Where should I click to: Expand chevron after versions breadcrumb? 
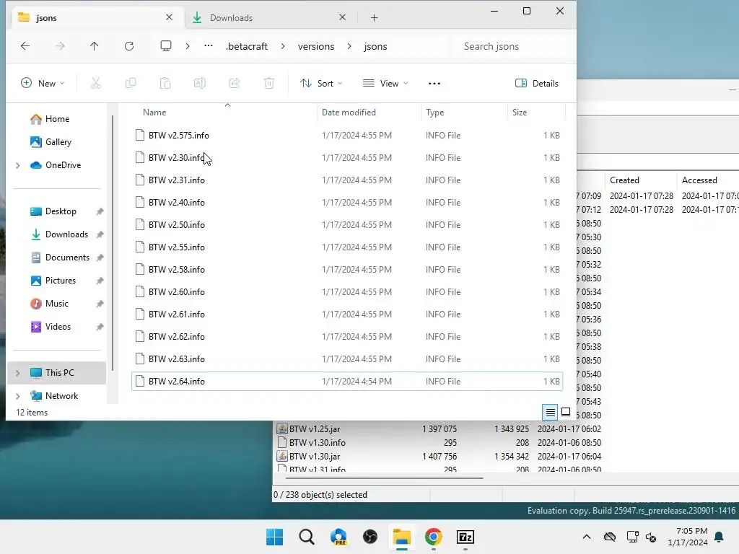pyautogui.click(x=349, y=46)
